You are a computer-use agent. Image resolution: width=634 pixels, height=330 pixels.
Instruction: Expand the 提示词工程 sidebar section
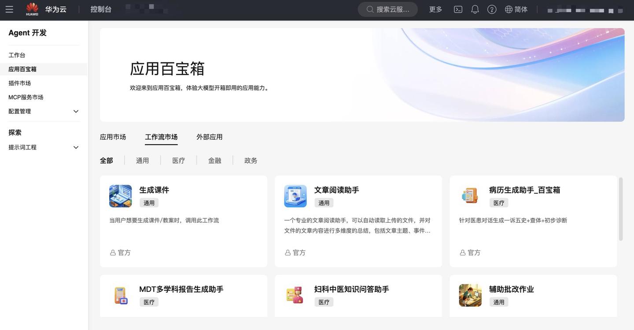click(x=76, y=147)
